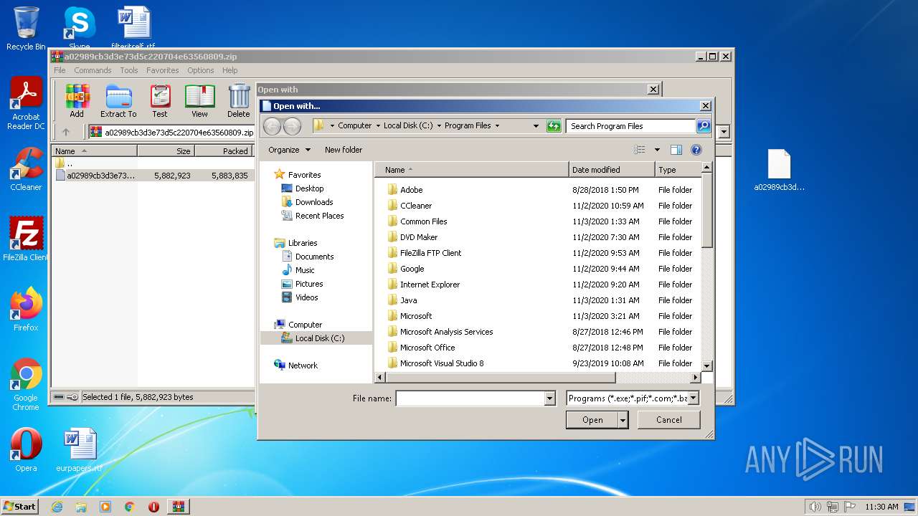Image resolution: width=918 pixels, height=516 pixels.
Task: Change view with the Views icon
Action: (640, 150)
